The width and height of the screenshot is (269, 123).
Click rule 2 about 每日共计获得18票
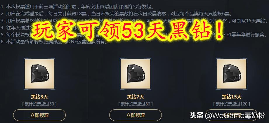(x=116, y=14)
